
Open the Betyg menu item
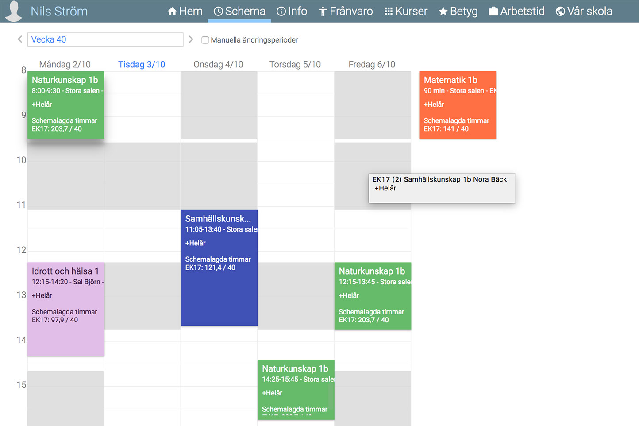[458, 11]
